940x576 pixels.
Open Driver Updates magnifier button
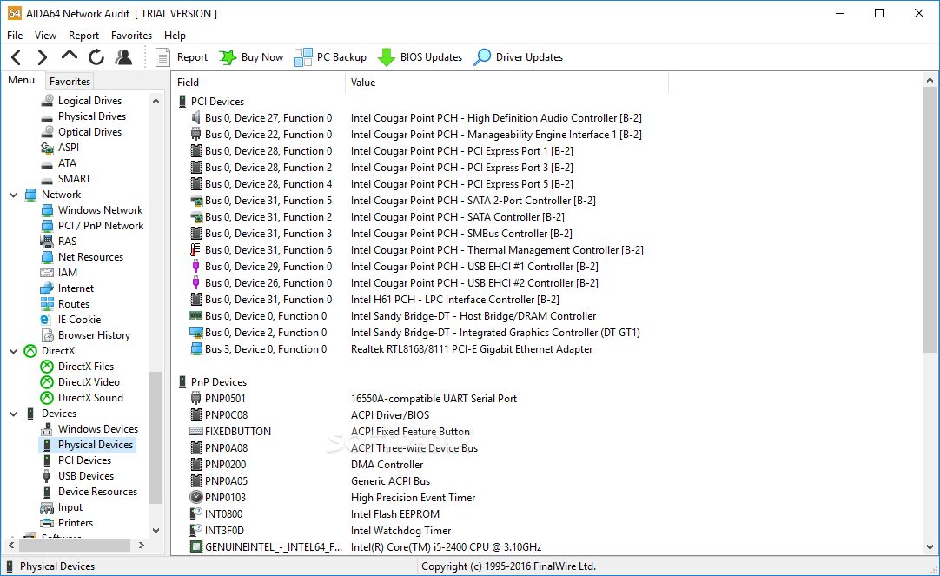(x=519, y=57)
